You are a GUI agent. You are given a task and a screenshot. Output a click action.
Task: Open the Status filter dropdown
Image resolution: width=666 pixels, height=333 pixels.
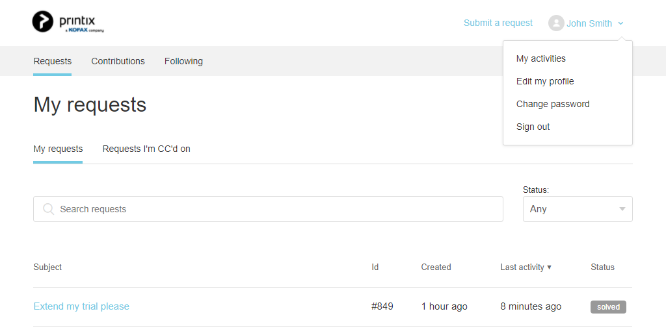coord(578,209)
